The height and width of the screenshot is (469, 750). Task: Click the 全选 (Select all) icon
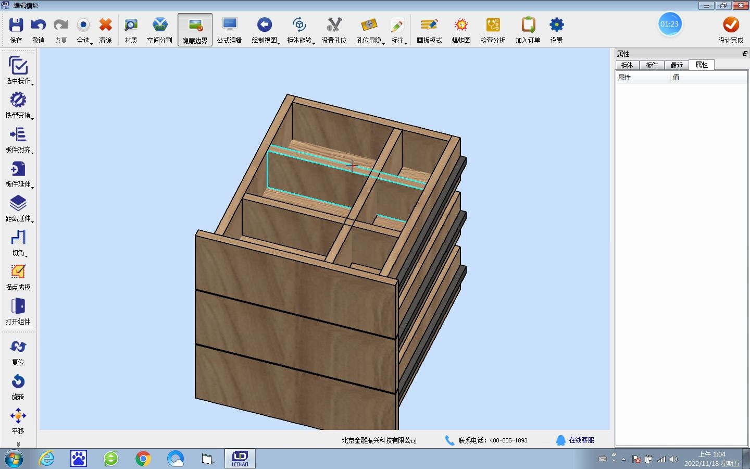83,25
